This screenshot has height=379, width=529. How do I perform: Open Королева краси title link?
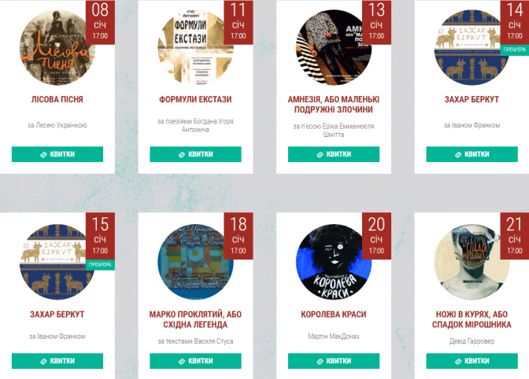point(333,315)
